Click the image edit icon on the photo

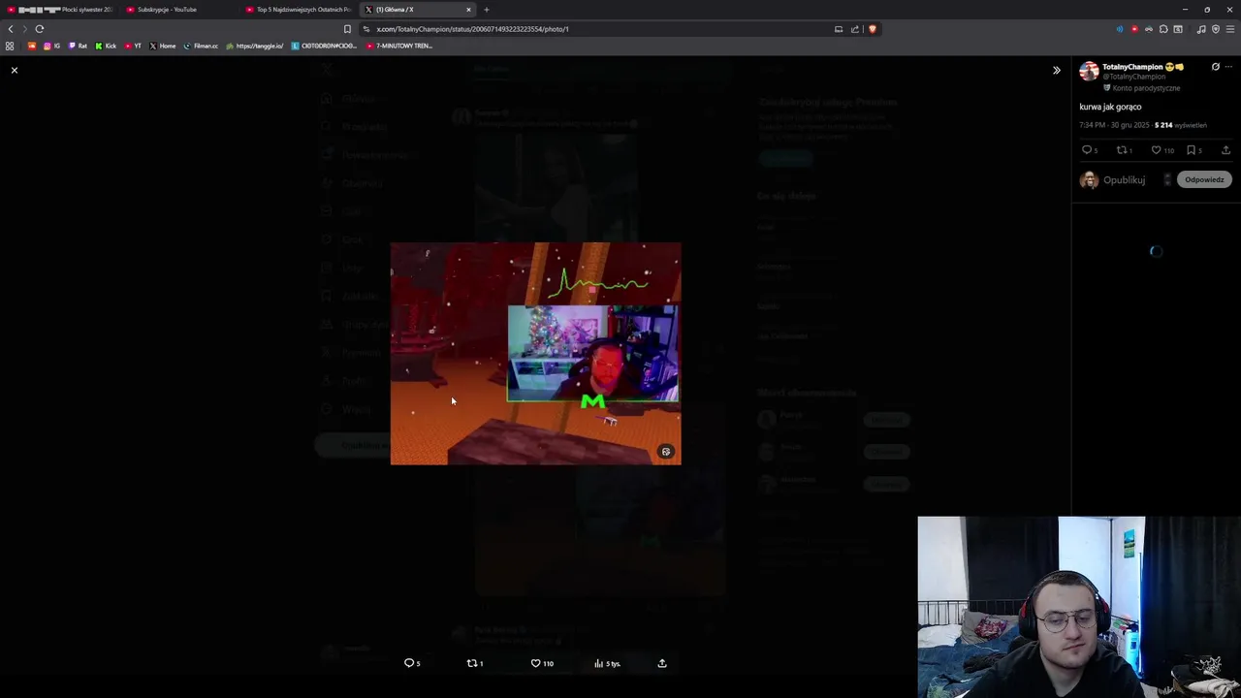[666, 452]
